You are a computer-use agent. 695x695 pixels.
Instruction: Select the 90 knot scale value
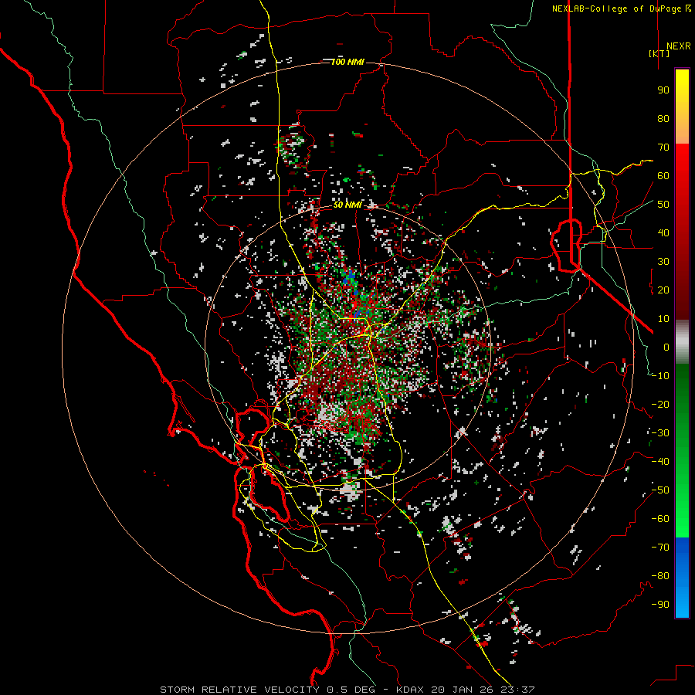coord(663,90)
